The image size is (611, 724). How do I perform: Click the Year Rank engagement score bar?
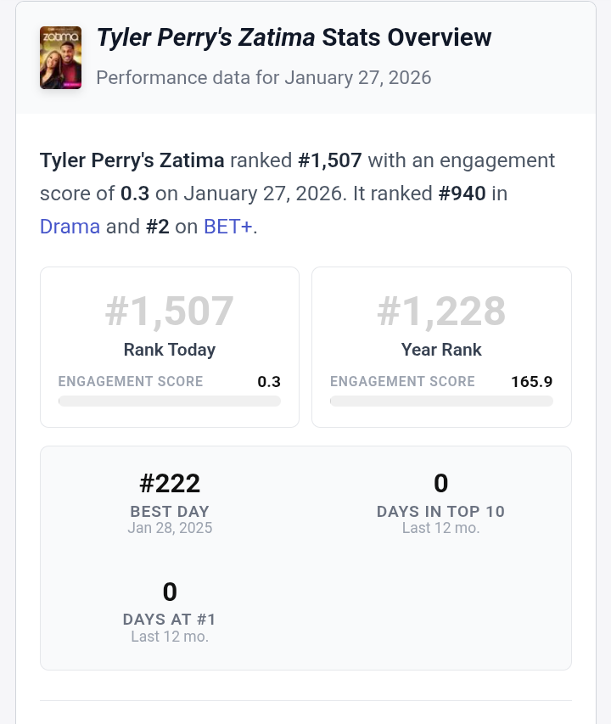point(441,401)
